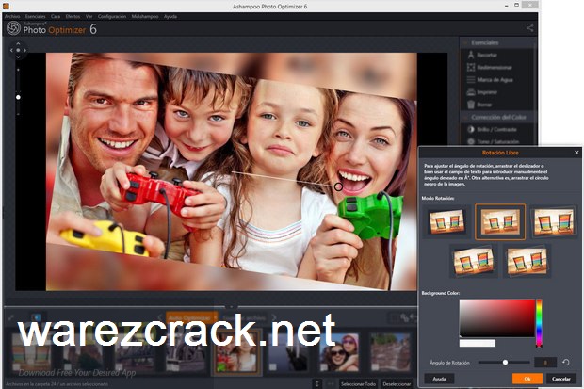
Task: Open the Marca de Agua watermark tool
Action: tap(490, 80)
